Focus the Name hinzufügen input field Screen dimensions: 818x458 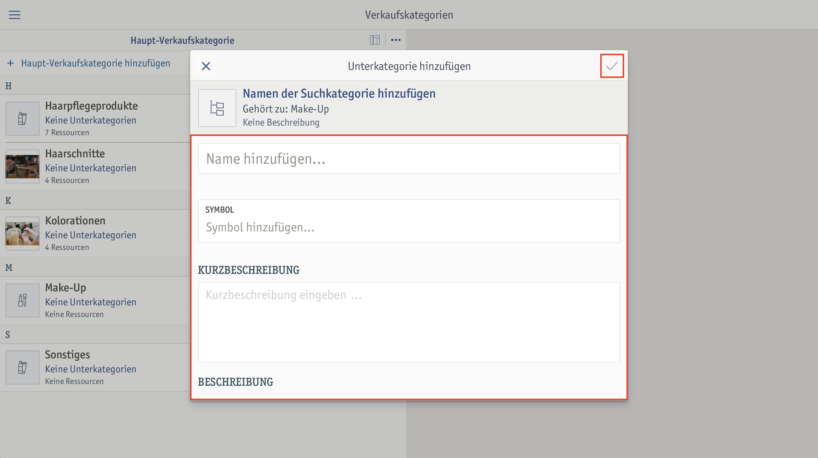pyautogui.click(x=409, y=158)
